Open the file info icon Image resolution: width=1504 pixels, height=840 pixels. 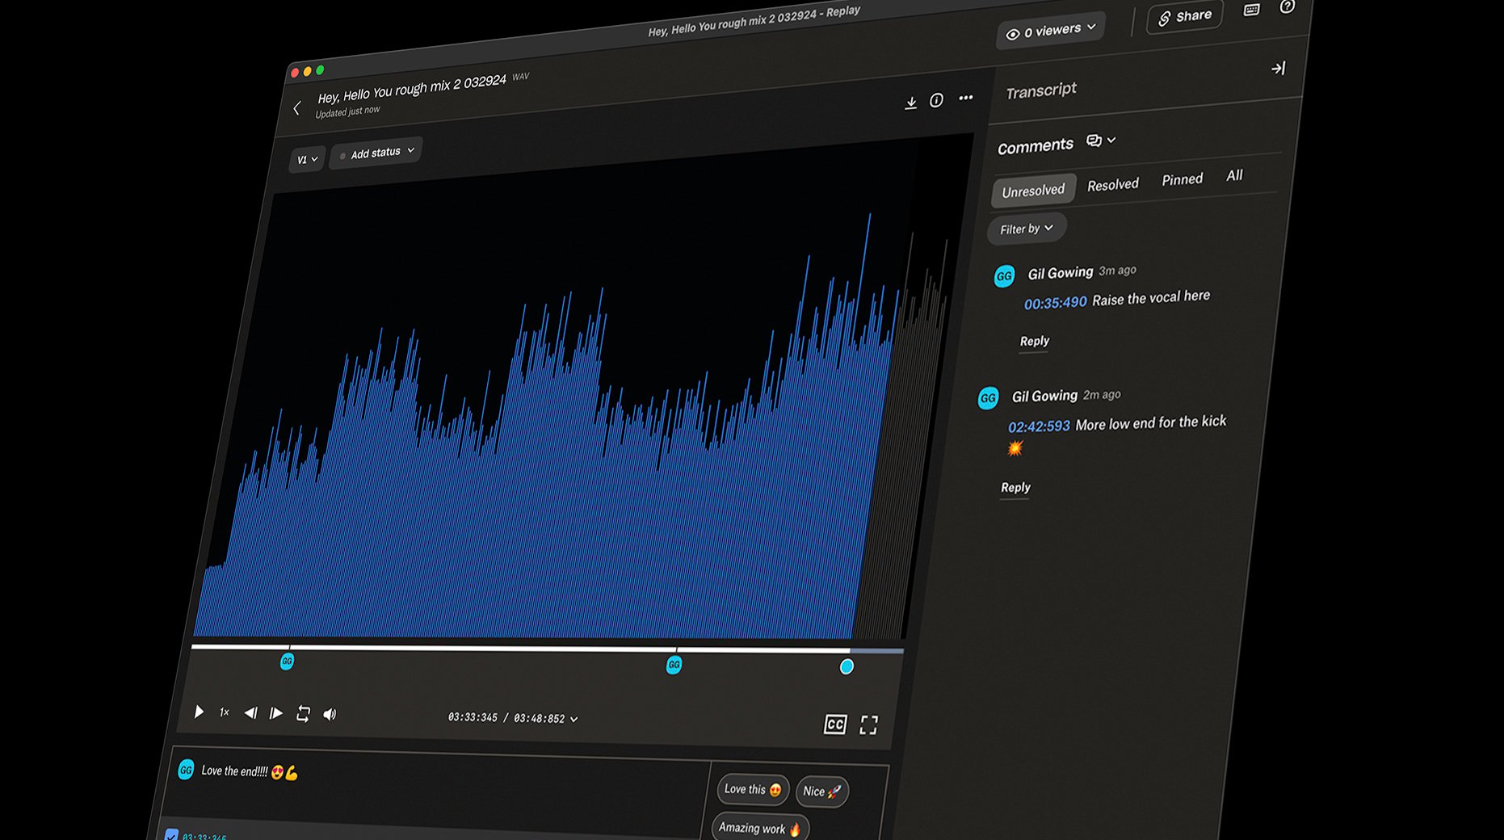936,100
